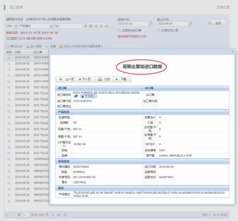Open the 产品描述 search field dropdown
This screenshot has height=221, width=238.
51,26
